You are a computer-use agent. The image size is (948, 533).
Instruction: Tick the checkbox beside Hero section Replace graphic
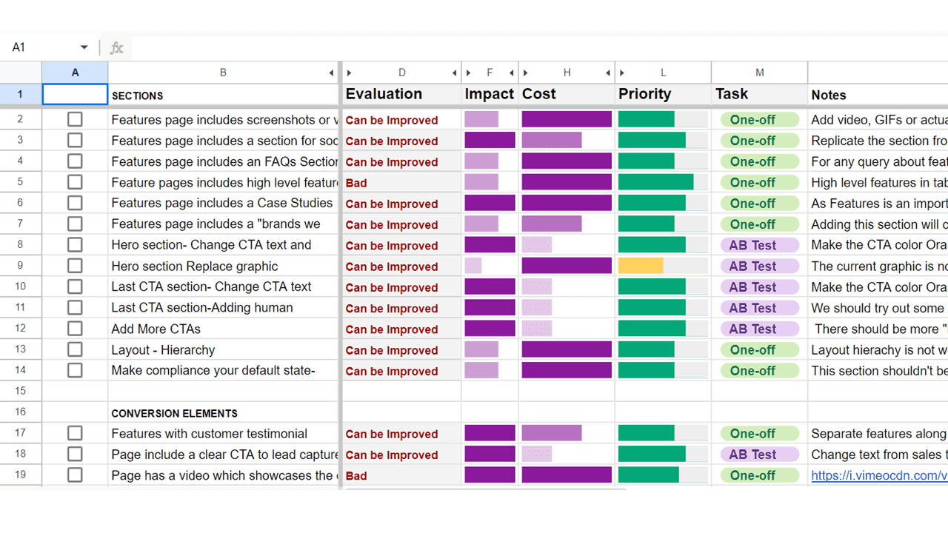pos(75,266)
